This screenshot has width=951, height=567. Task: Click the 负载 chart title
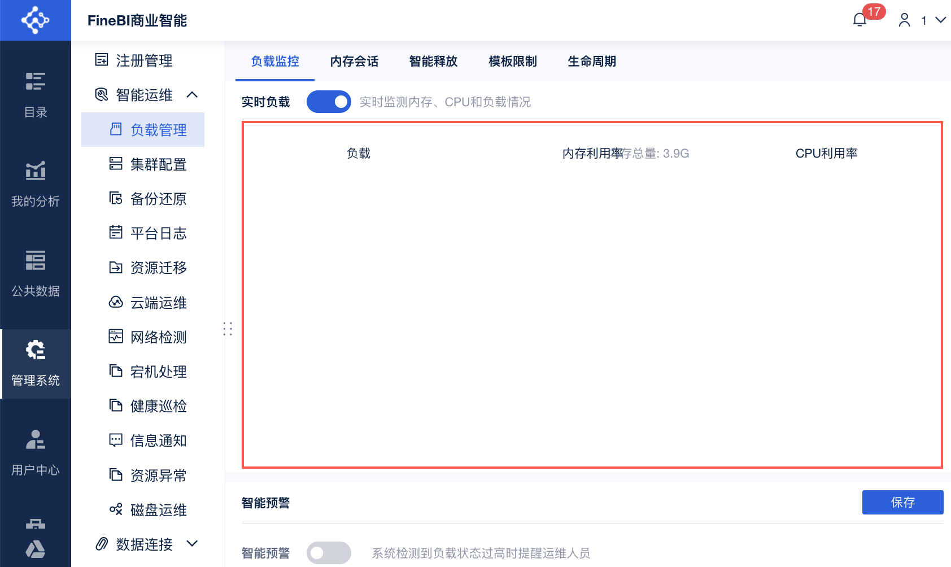[359, 153]
